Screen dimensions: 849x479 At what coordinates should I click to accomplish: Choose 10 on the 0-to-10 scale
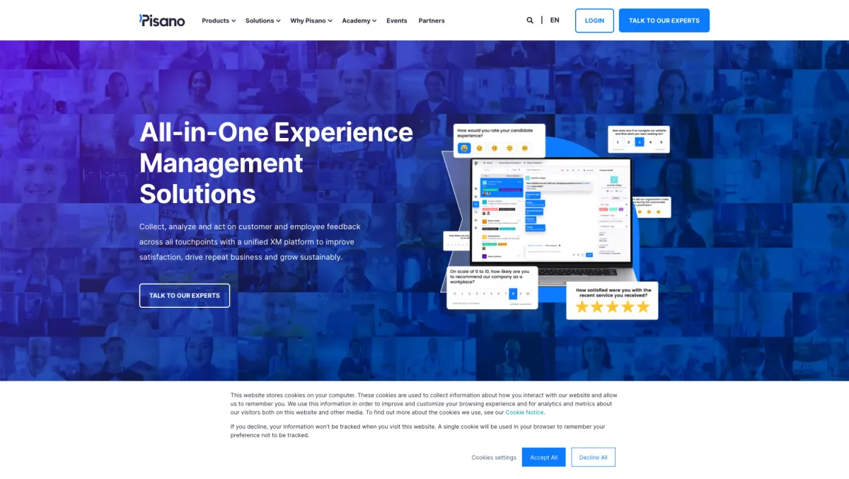coord(528,294)
